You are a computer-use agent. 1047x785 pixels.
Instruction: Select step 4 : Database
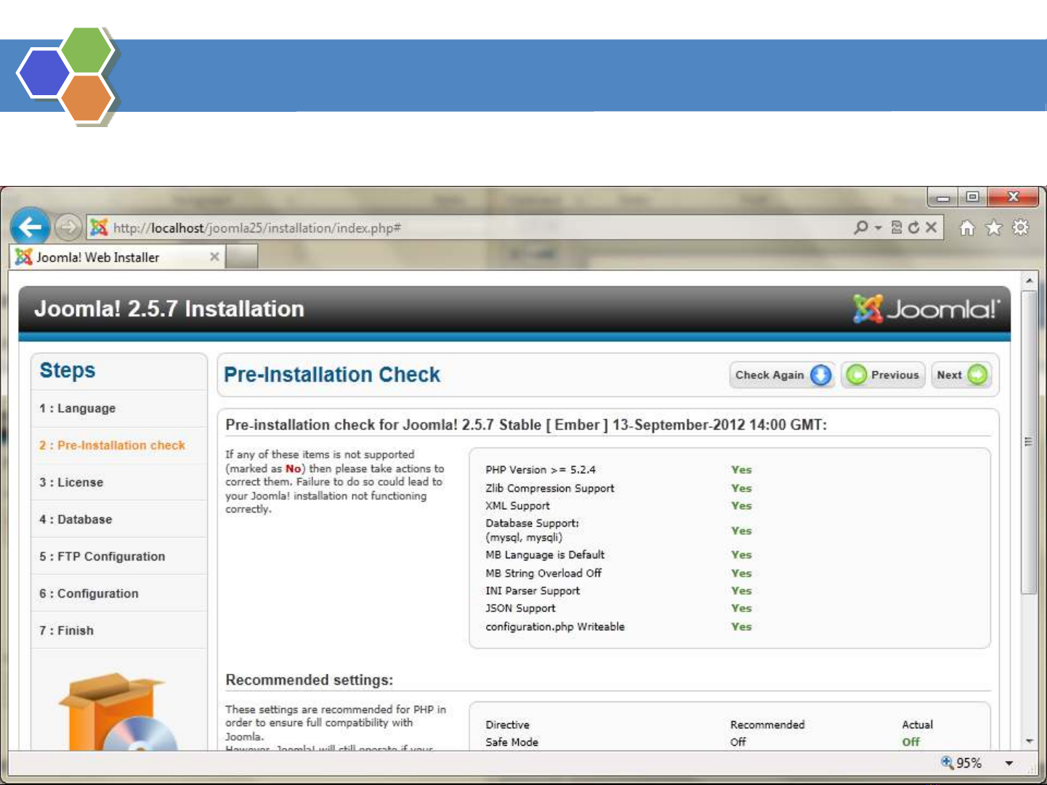[76, 519]
